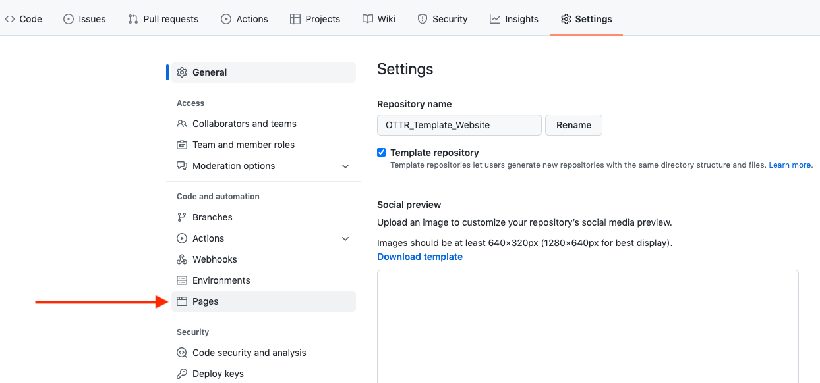Screen dimensions: 820x383
Task: Open the Download template link
Action: pyautogui.click(x=420, y=257)
